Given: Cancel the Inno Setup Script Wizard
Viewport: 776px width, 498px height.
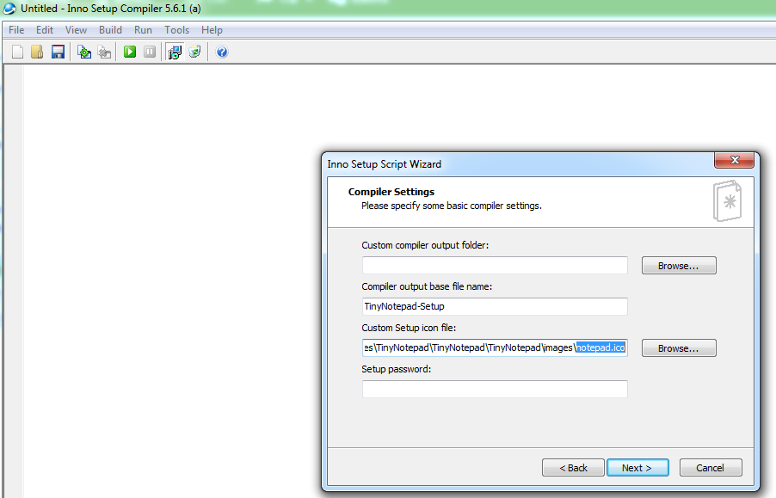Looking at the screenshot, I should pos(710,468).
